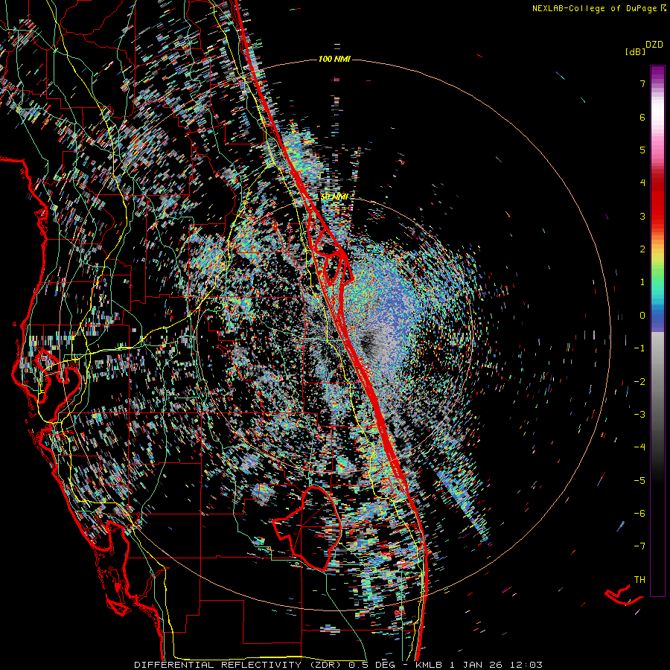Select the "5" value on the scale

642,150
